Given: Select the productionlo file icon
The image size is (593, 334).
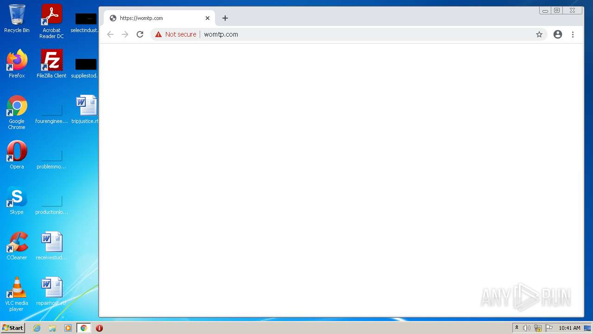Looking at the screenshot, I should tap(51, 204).
